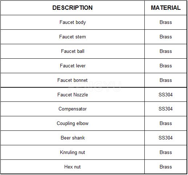Click Brass material for Faucet body

pyautogui.click(x=166, y=22)
